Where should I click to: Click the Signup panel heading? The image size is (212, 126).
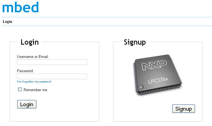click(x=135, y=42)
